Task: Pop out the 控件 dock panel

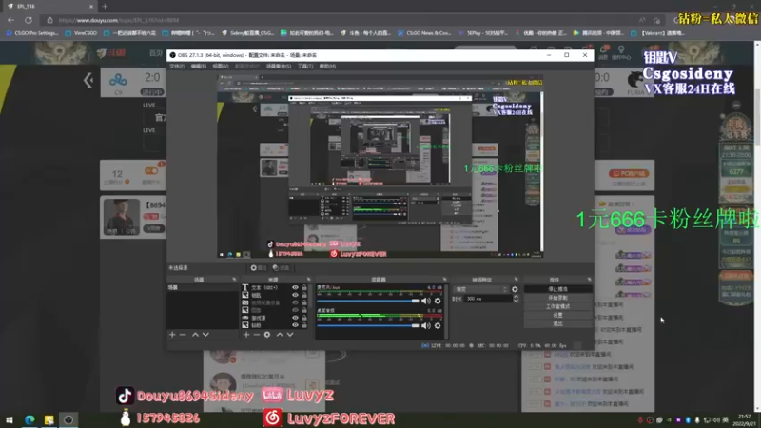Action: pyautogui.click(x=589, y=280)
